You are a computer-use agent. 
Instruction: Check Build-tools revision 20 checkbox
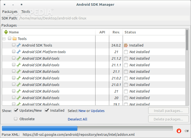tap(14, 97)
